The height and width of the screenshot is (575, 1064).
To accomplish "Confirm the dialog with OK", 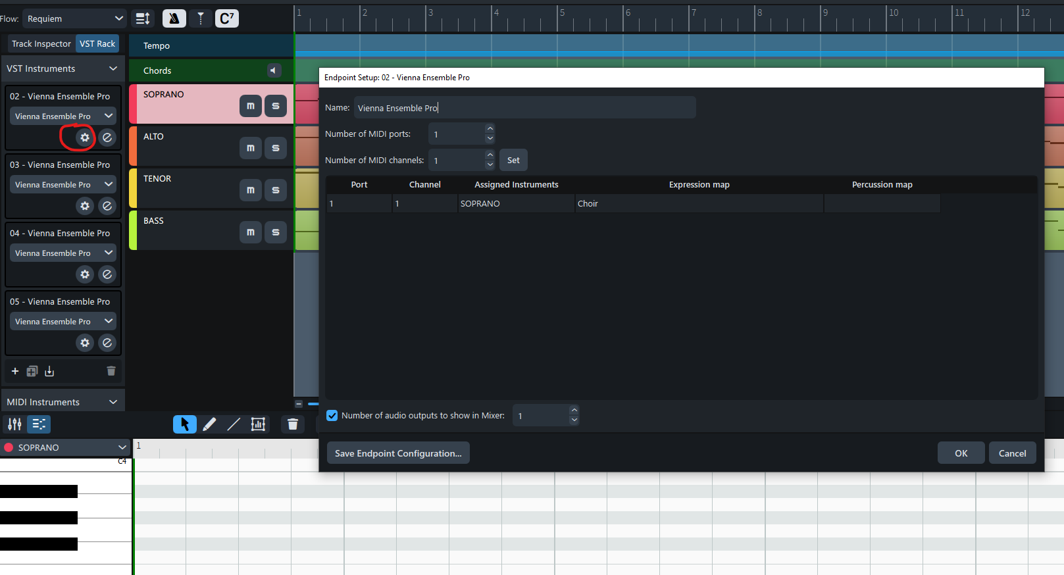I will point(961,453).
